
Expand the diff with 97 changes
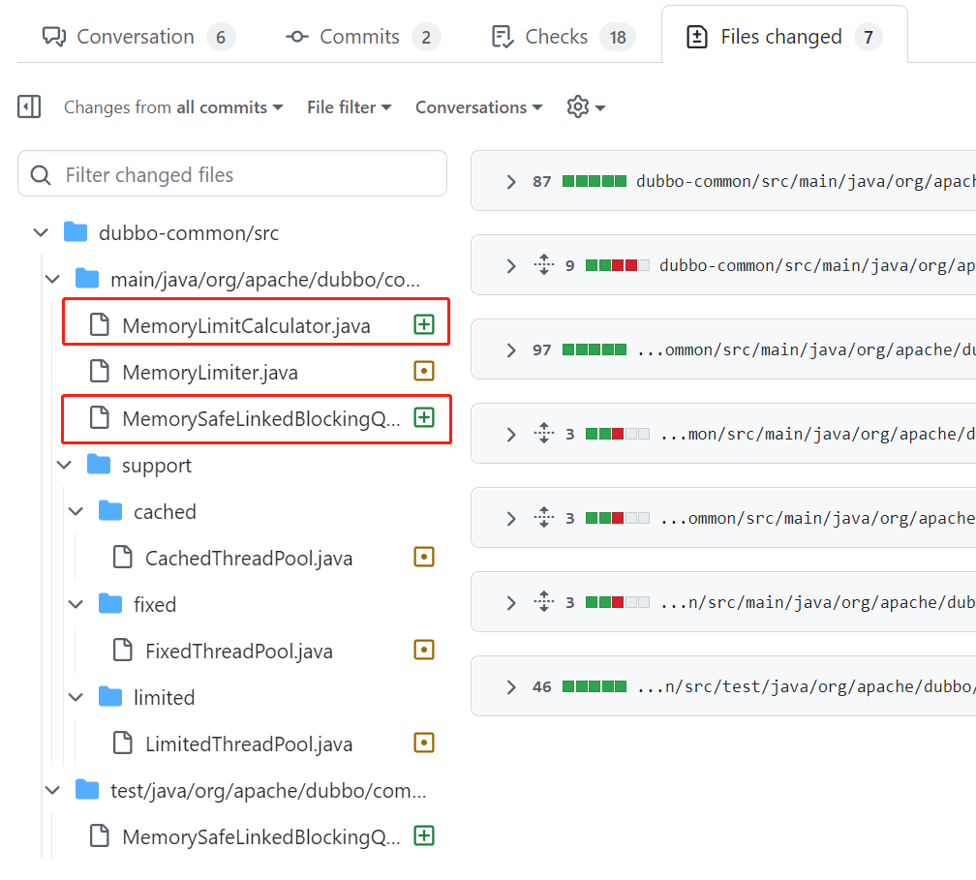511,349
